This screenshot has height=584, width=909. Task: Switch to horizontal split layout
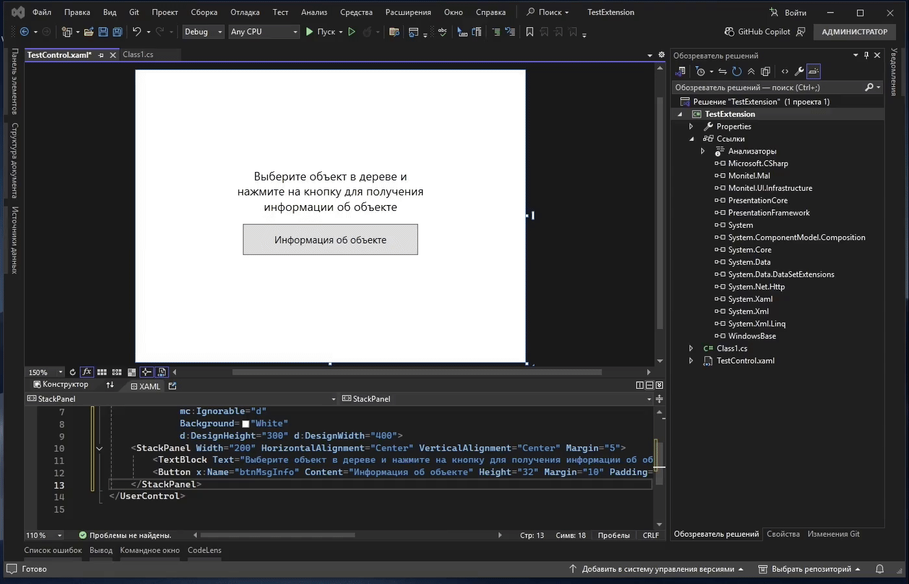pos(649,385)
